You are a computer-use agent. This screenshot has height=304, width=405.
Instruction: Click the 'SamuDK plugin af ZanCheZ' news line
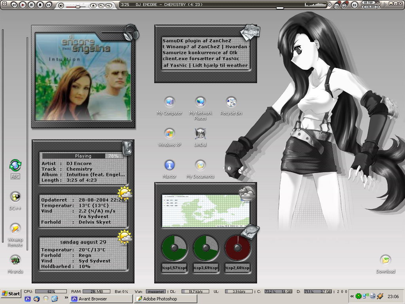click(x=197, y=41)
